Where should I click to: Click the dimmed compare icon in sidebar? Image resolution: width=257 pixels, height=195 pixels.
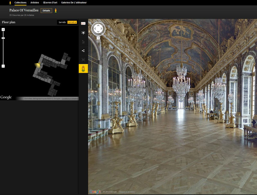click(83, 42)
